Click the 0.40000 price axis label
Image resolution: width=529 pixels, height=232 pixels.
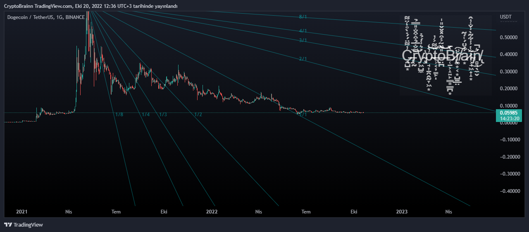(510, 54)
